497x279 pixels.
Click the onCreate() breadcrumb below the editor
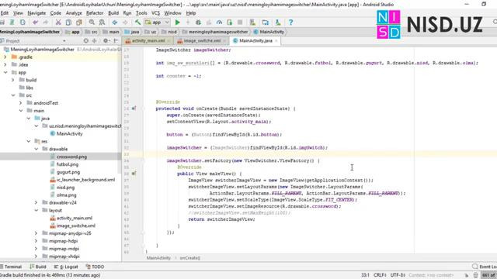coord(189,258)
